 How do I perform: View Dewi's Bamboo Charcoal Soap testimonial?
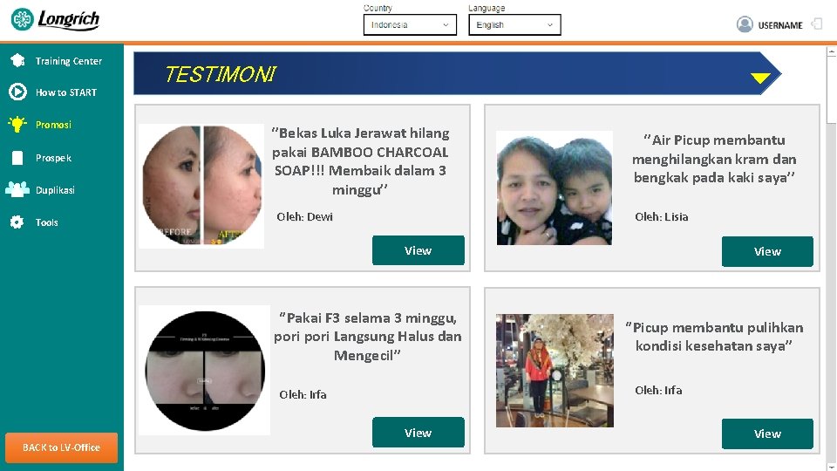click(418, 250)
